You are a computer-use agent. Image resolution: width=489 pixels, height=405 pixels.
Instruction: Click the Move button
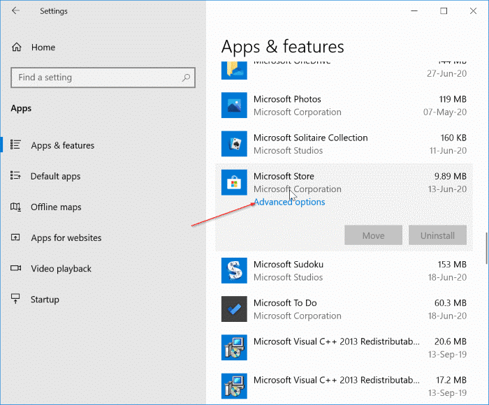point(373,235)
